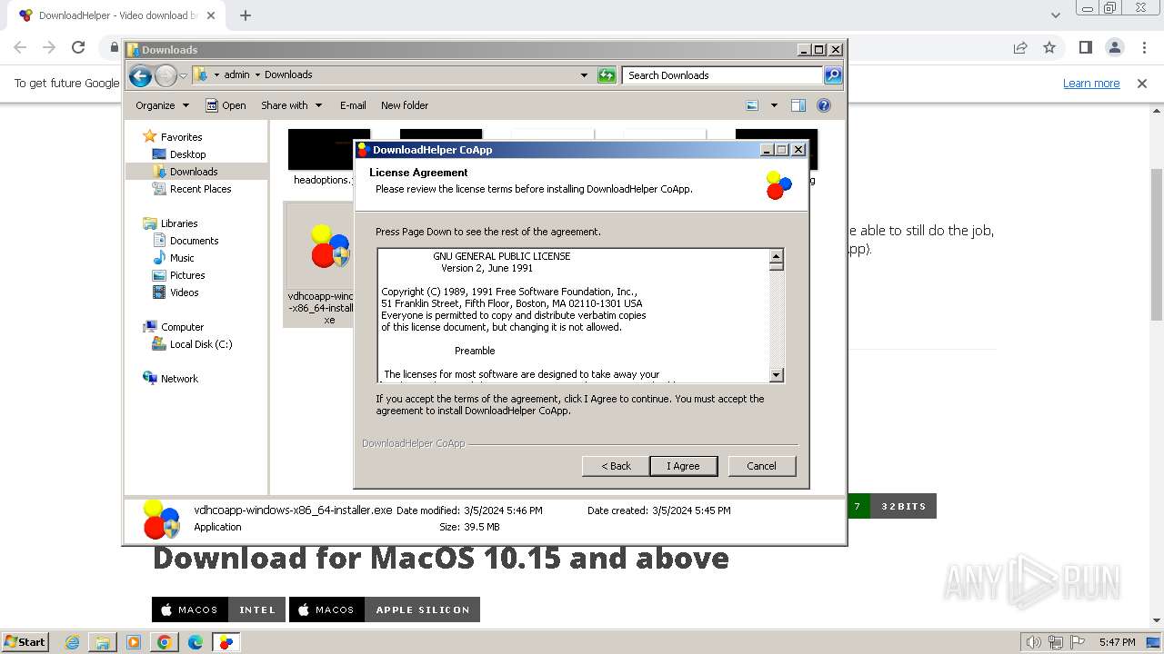Click the search magnifier icon in Explorer
The image size is (1164, 654).
click(x=833, y=75)
